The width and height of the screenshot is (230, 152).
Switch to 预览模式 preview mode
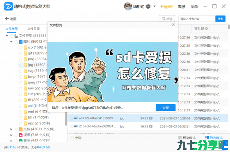pos(187,138)
